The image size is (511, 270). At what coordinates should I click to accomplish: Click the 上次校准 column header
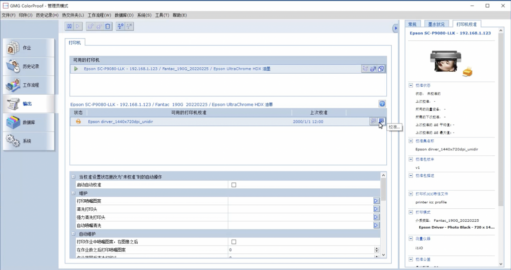click(x=319, y=113)
